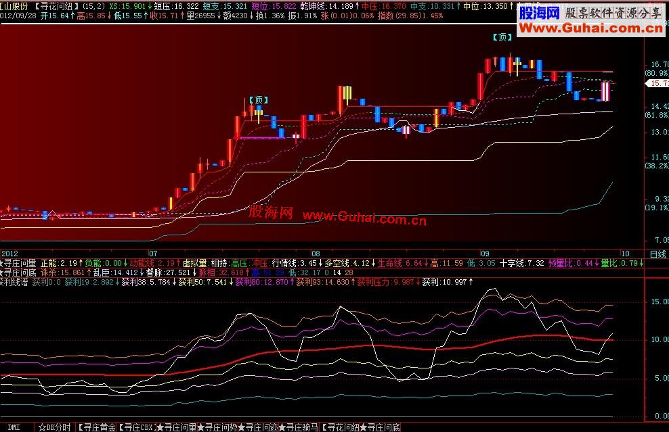The height and width of the screenshot is (432, 669).
Task: Click the 指数 (29.85)1.45% readout
Action: tap(410, 16)
